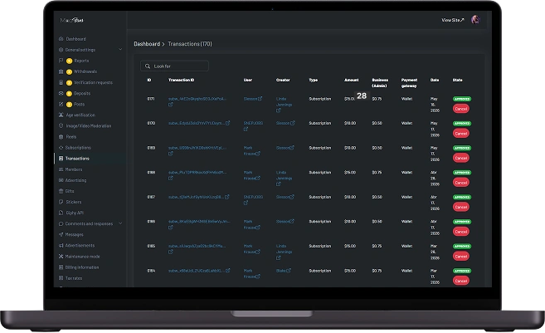Viewport: 545px width, 333px height.
Task: Click the Verification requests sidebar icon
Action: (x=61, y=82)
